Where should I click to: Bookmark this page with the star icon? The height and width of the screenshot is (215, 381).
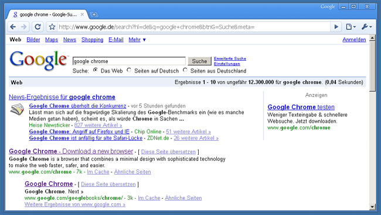pyautogui.click(x=52, y=27)
